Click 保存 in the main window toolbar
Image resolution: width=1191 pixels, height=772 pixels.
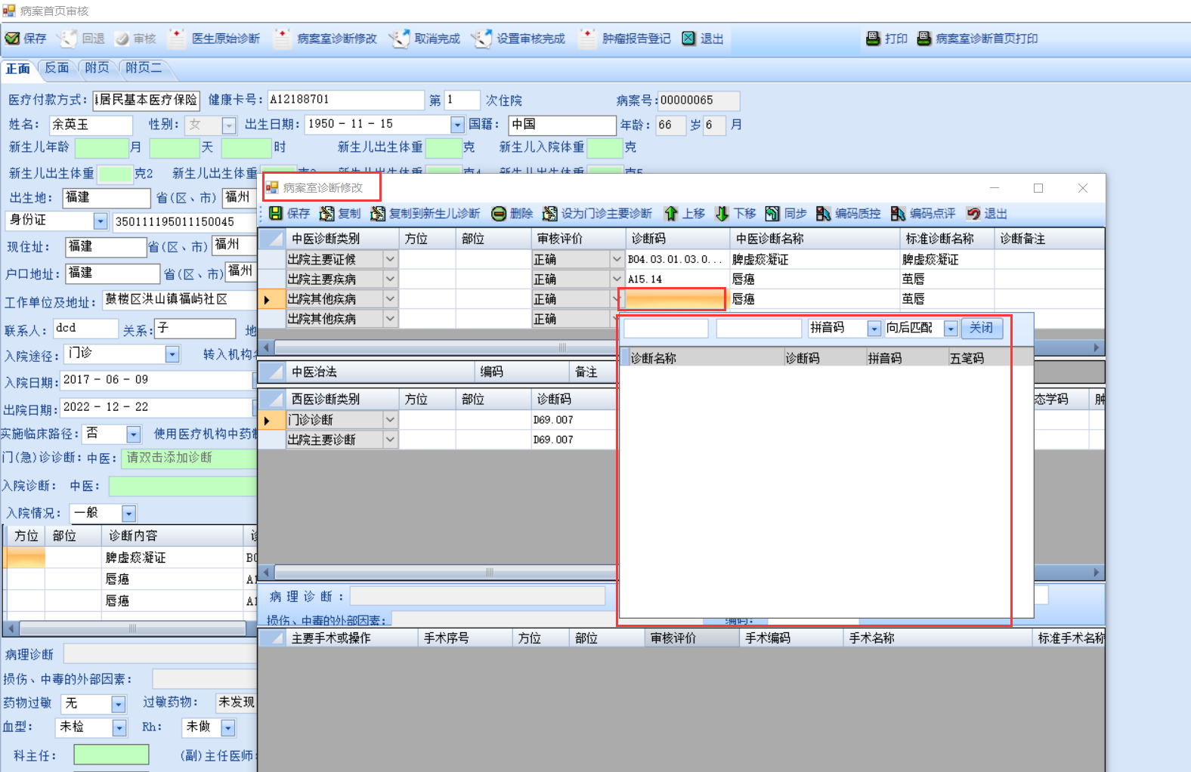coord(26,39)
